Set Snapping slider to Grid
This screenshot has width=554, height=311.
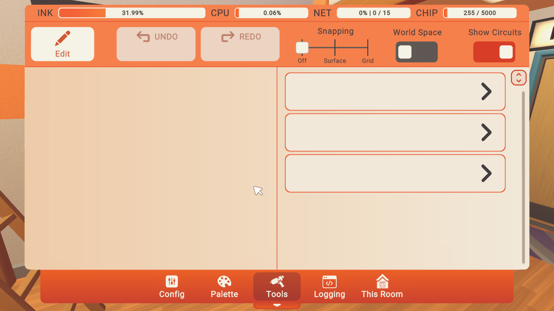[368, 48]
